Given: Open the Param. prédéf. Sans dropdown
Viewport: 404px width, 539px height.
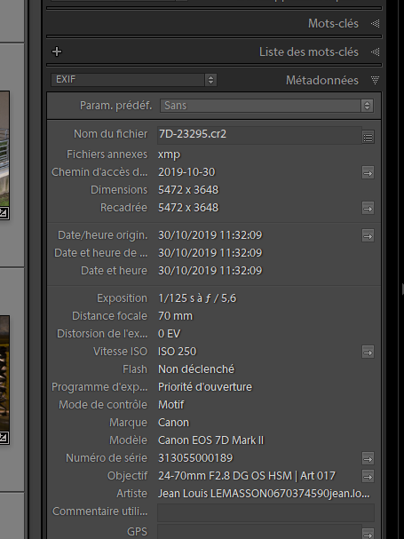Looking at the screenshot, I should [x=266, y=106].
